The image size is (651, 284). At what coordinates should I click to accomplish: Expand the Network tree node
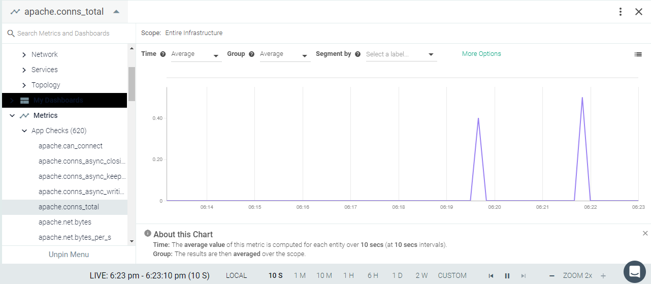(x=24, y=54)
